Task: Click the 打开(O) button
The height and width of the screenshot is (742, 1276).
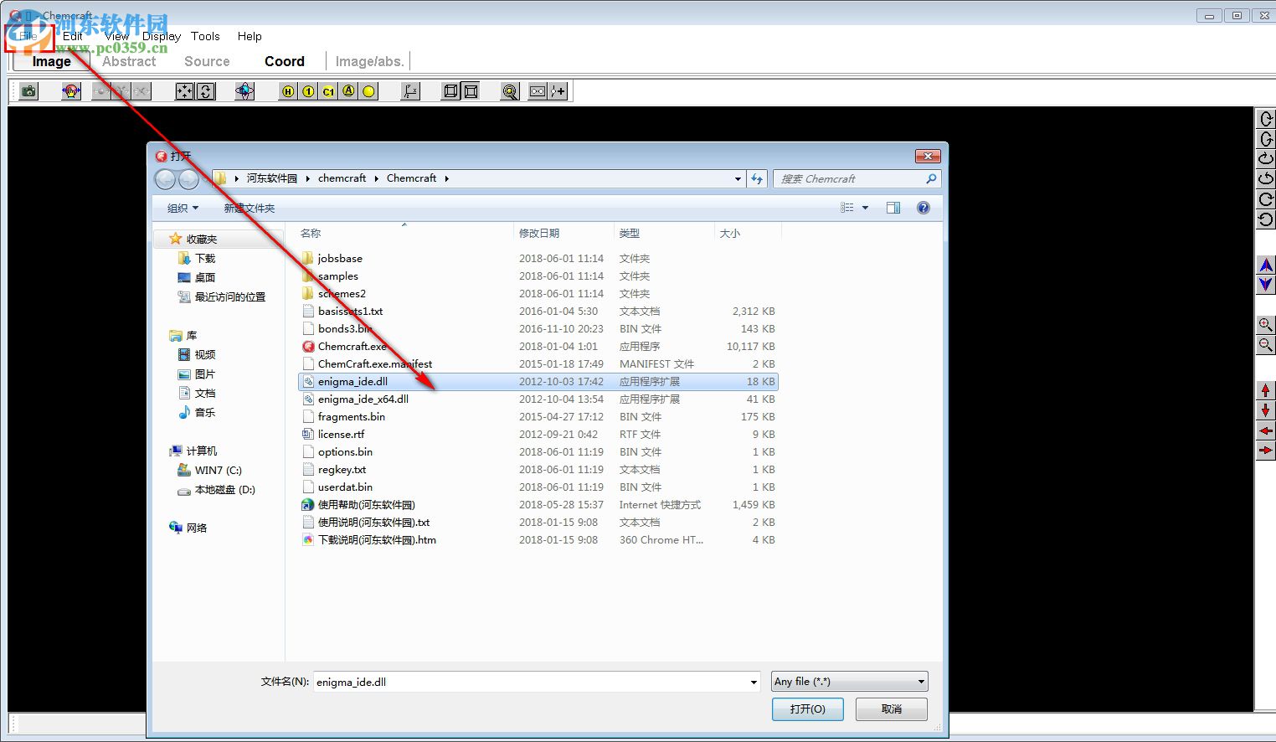Action: [x=807, y=709]
